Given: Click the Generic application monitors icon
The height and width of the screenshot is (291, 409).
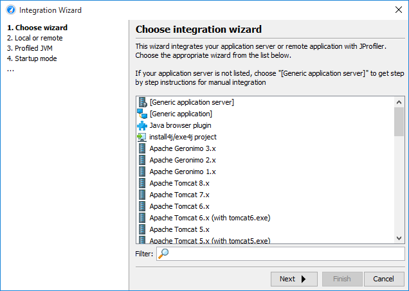Looking at the screenshot, I should point(142,114).
